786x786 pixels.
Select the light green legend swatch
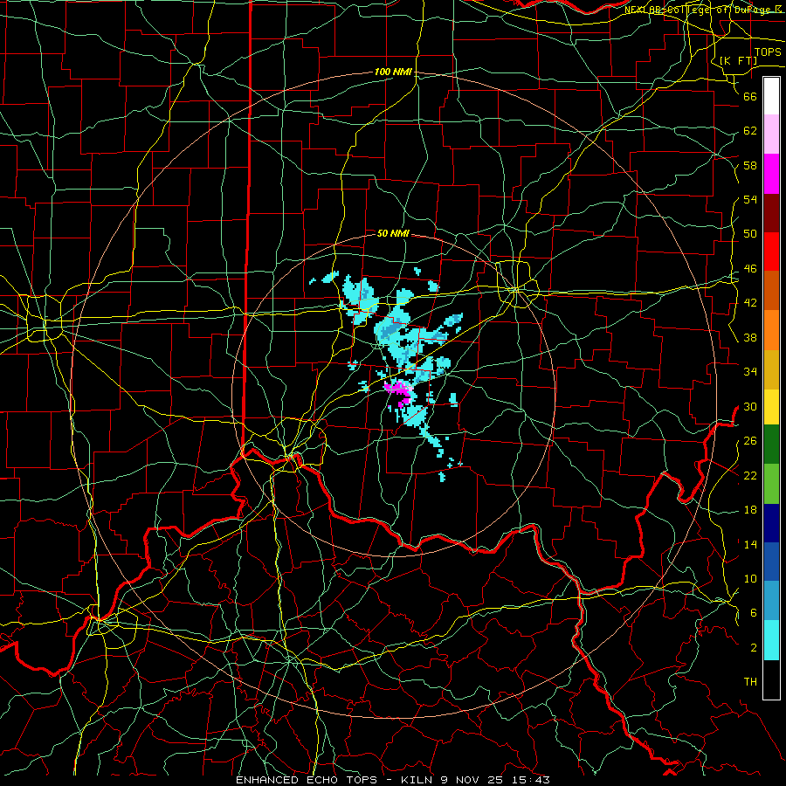(x=771, y=484)
